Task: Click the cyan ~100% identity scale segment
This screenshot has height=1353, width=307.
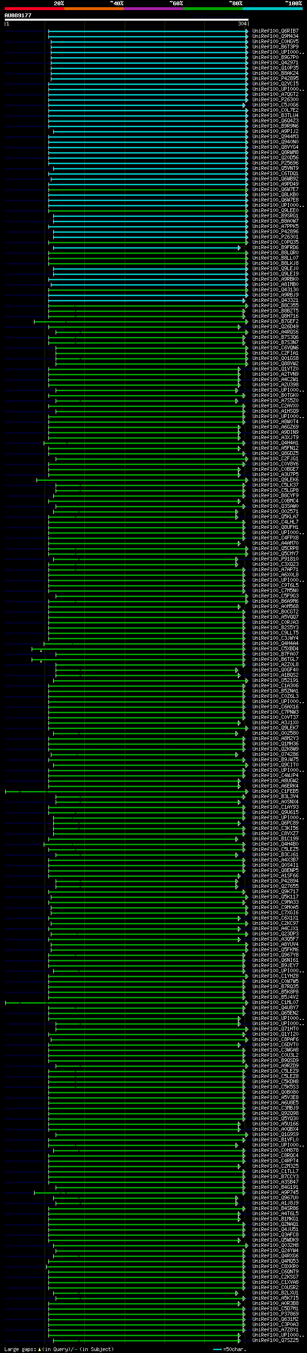Action: click(273, 9)
